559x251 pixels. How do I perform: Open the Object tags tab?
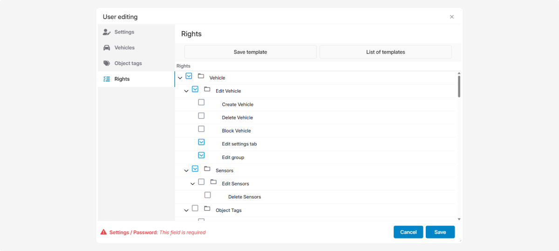(x=128, y=63)
